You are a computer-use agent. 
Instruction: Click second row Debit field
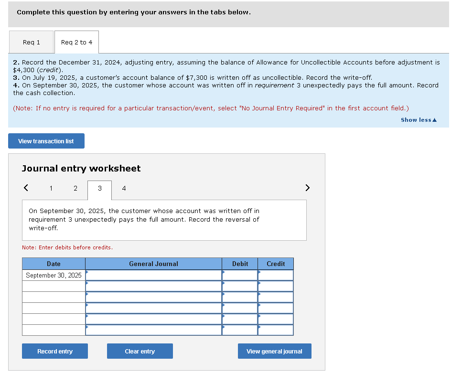tap(240, 286)
